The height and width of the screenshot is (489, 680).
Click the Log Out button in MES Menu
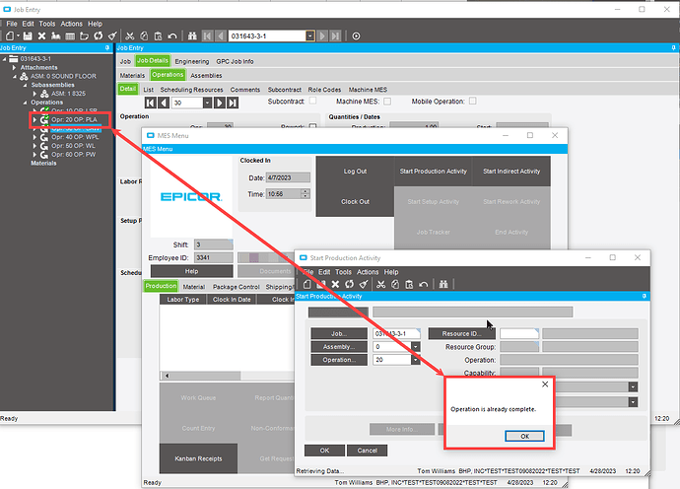(x=355, y=172)
